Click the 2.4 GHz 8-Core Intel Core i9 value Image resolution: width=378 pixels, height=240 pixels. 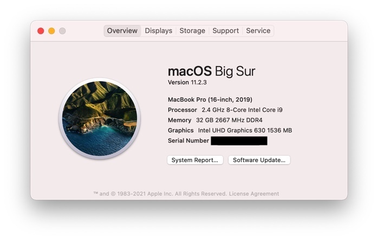pos(242,110)
